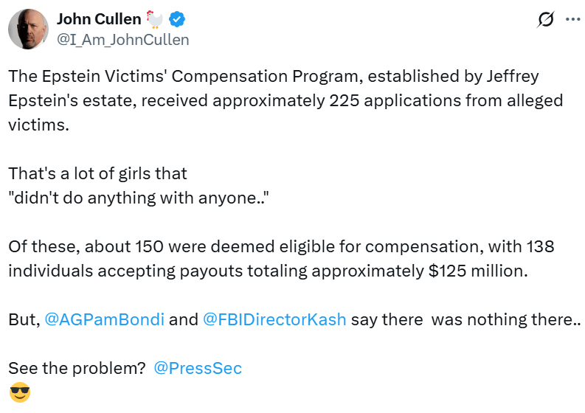Follow the @FBIDirectorKash mention link

[x=273, y=320]
